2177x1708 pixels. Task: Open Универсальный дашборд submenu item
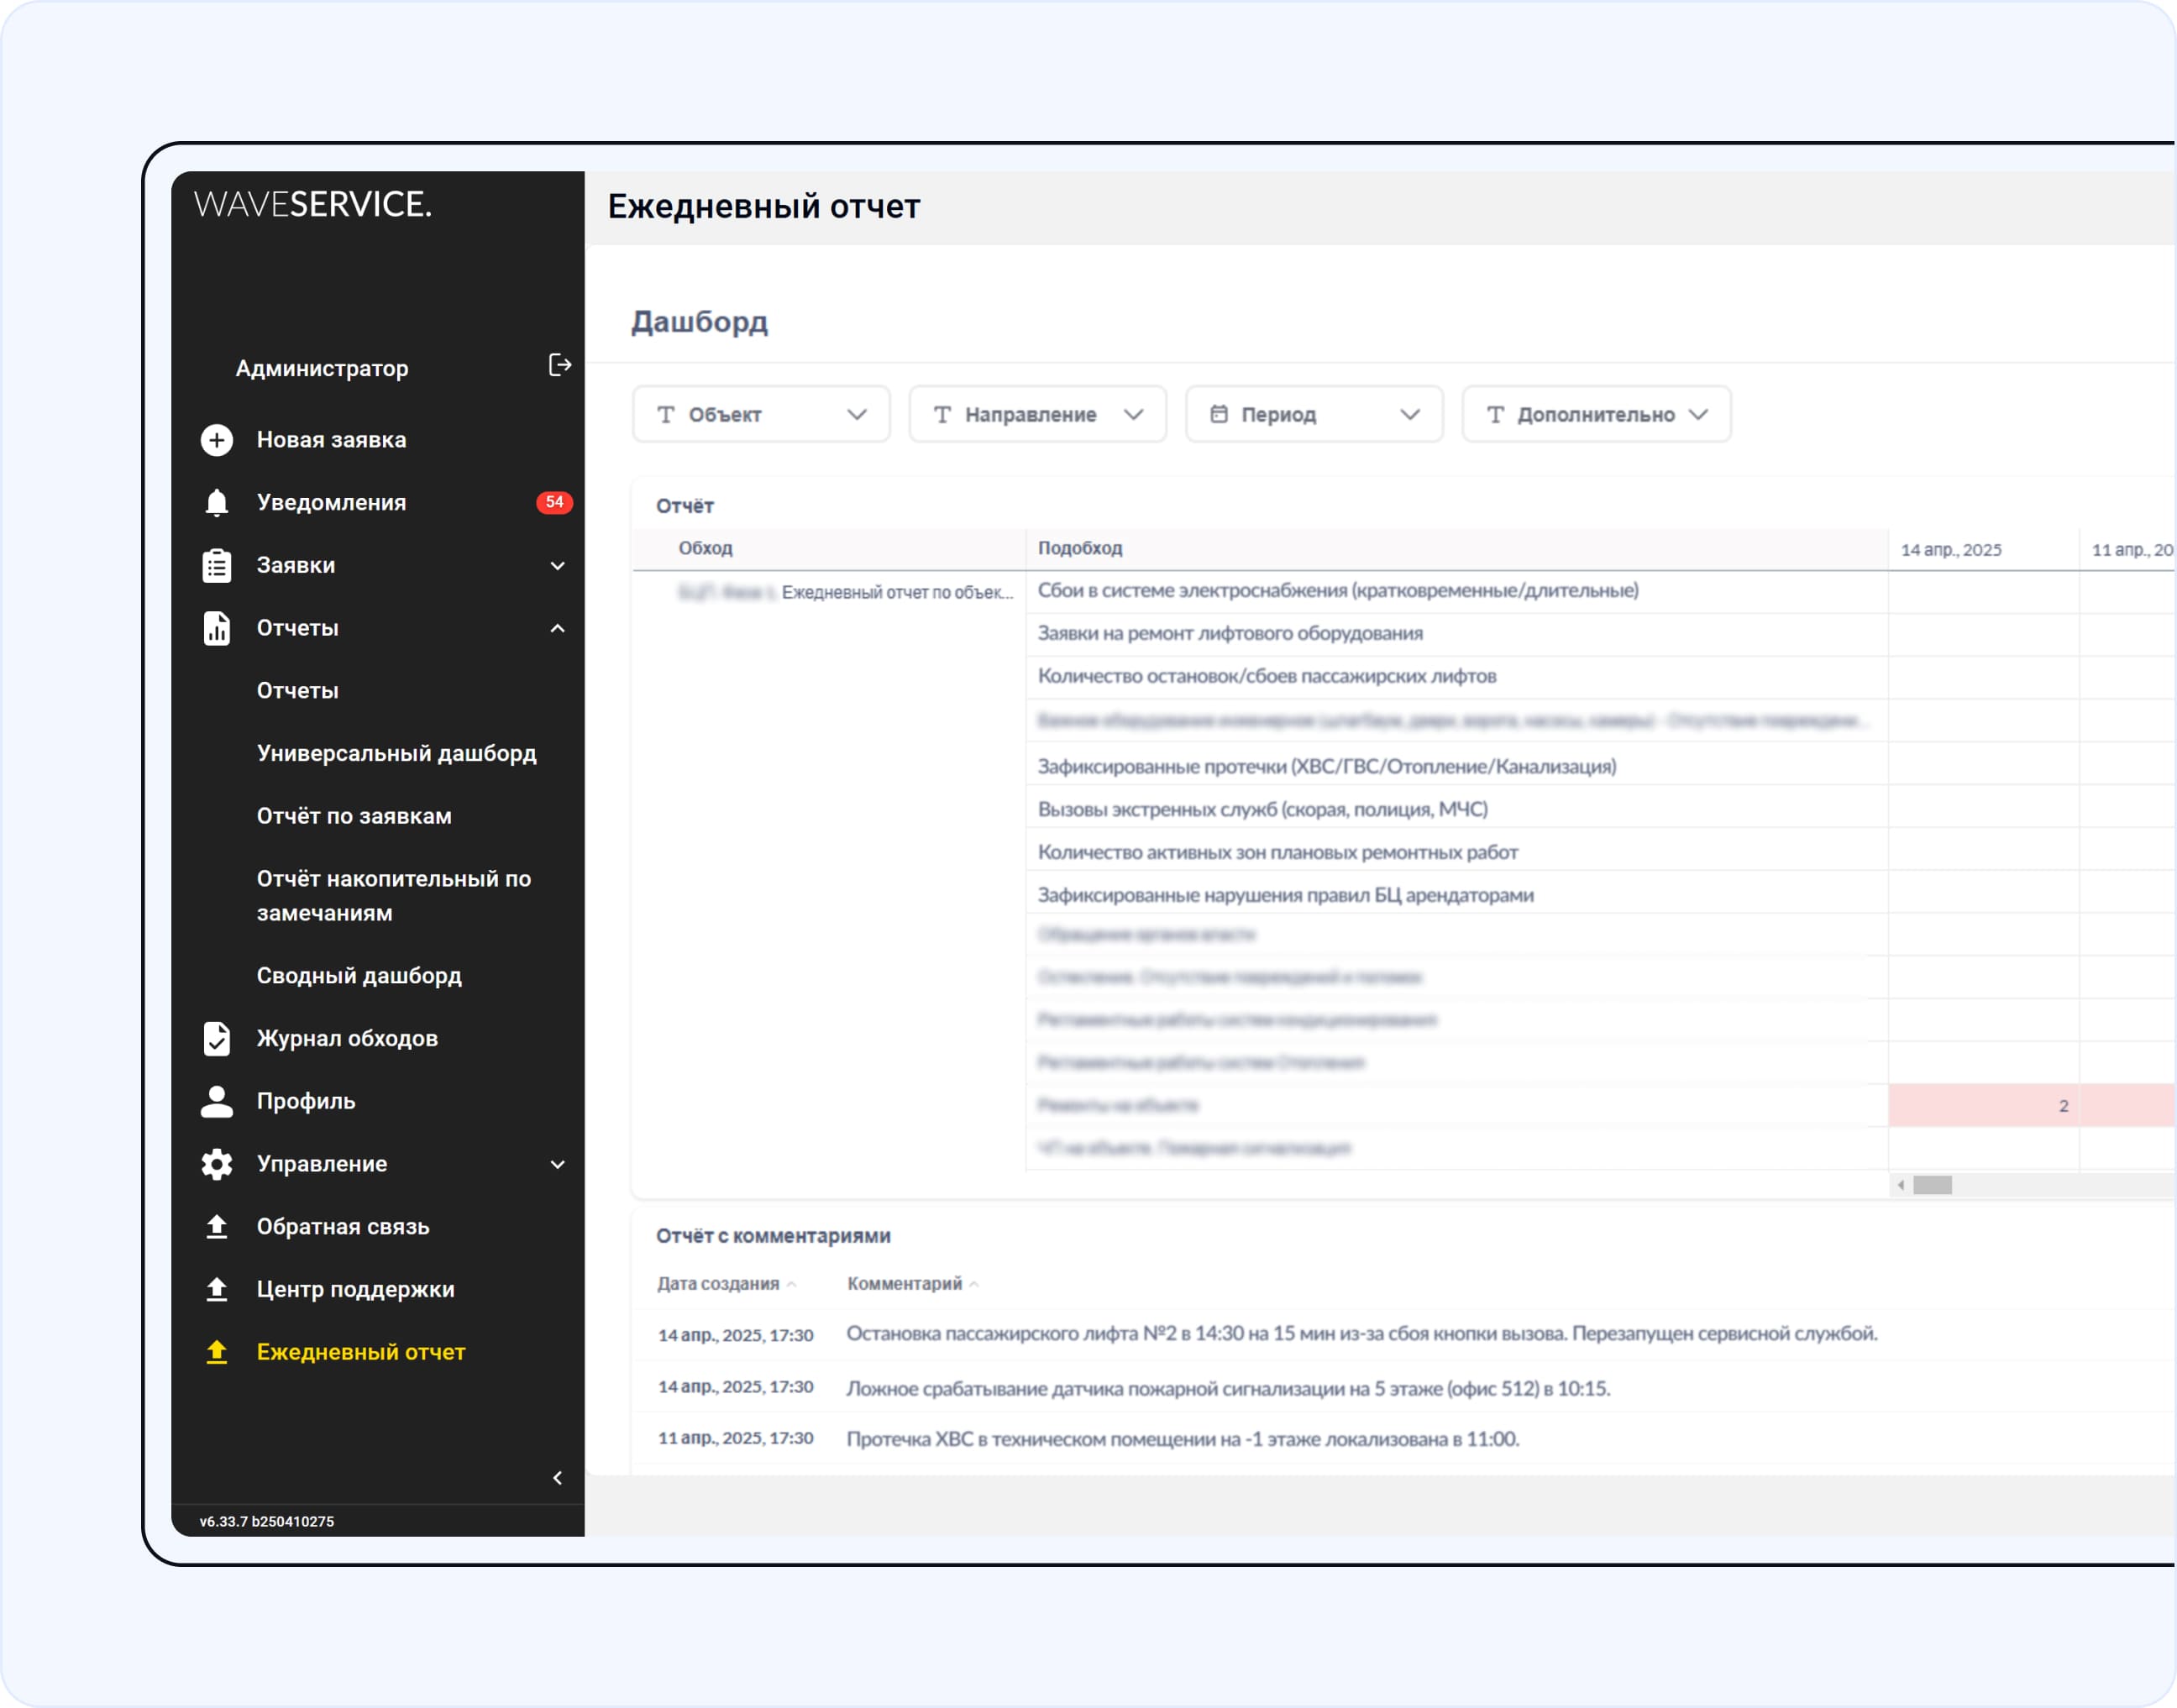pyautogui.click(x=396, y=753)
